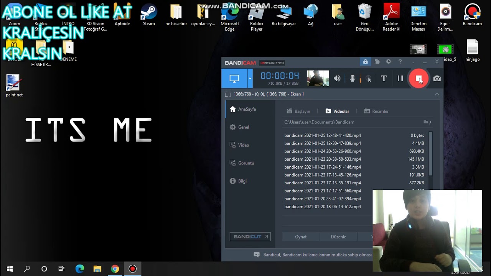Toggle the text overlay T icon

click(384, 79)
